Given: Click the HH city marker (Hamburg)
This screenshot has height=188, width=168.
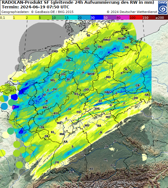Looking at the screenshot, I should (84, 49).
